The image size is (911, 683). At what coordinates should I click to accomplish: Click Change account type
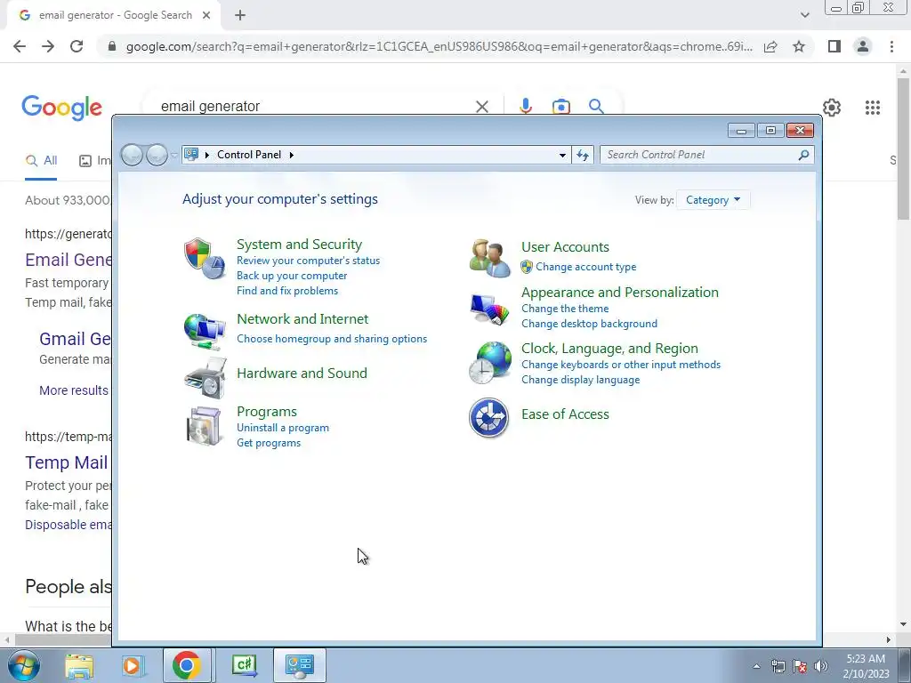pos(585,267)
